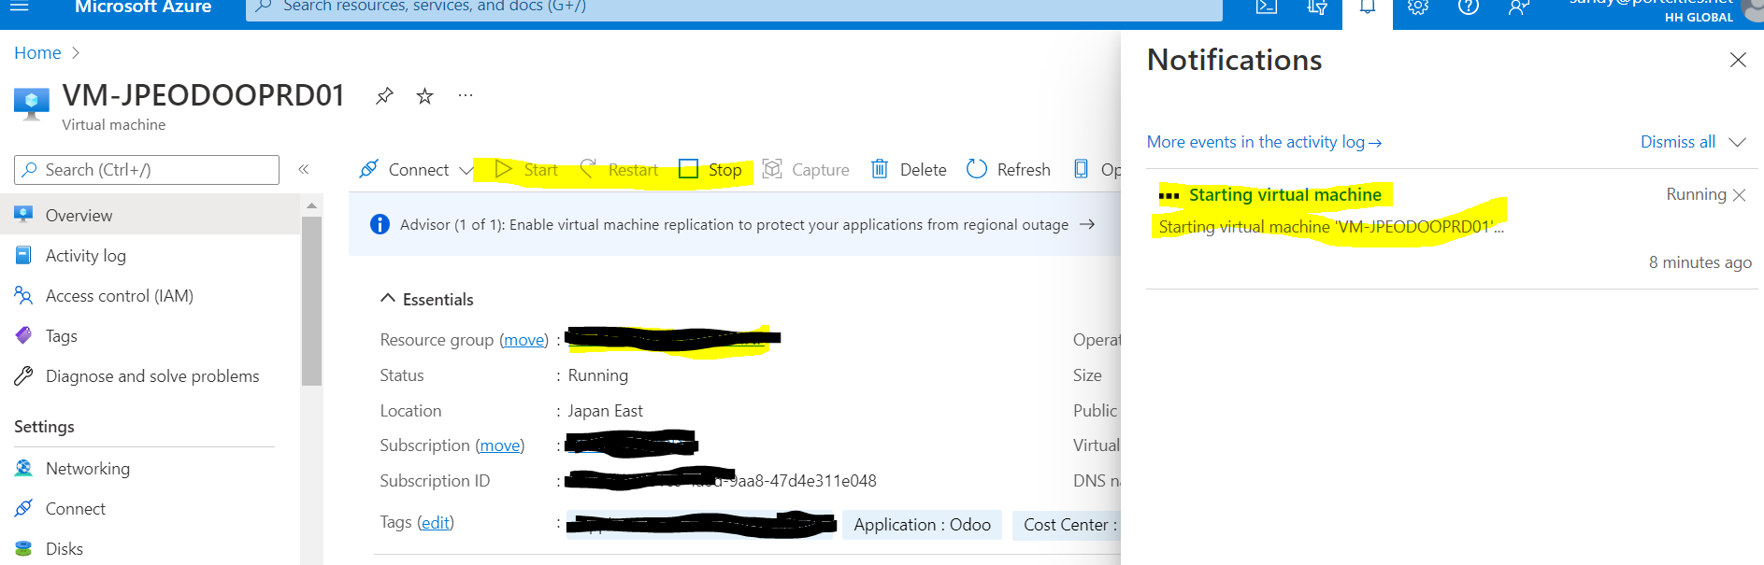Image resolution: width=1764 pixels, height=565 pixels.
Task: Click move link for Subscription
Action: (x=500, y=445)
